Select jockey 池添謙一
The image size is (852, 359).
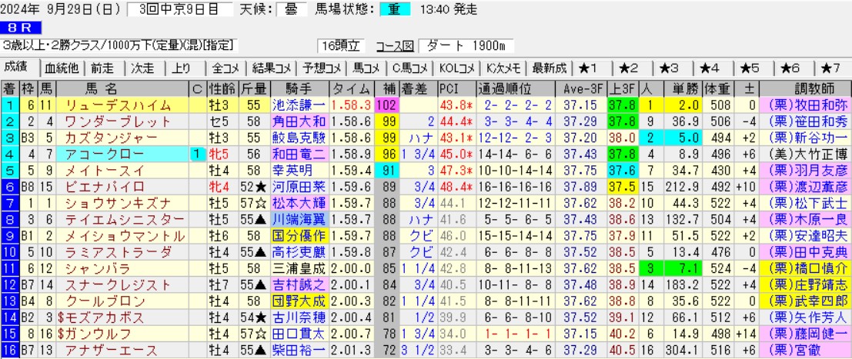pyautogui.click(x=299, y=105)
